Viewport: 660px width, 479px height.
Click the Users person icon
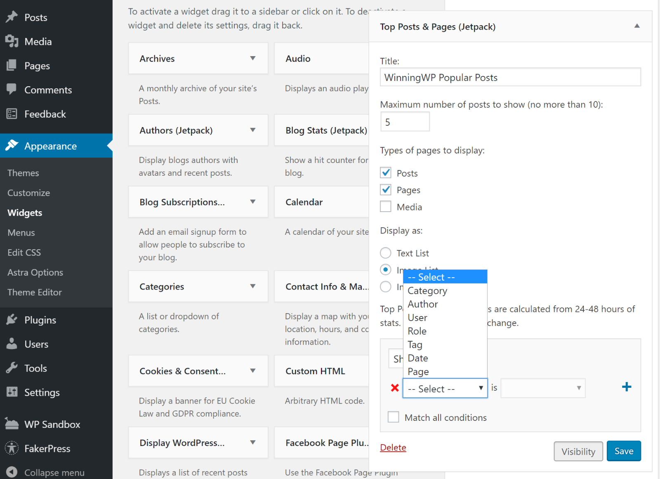point(12,344)
